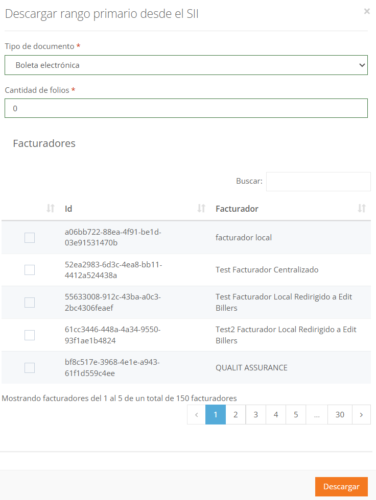Sort by the checkbox column arrows
The width and height of the screenshot is (376, 500).
pos(50,209)
